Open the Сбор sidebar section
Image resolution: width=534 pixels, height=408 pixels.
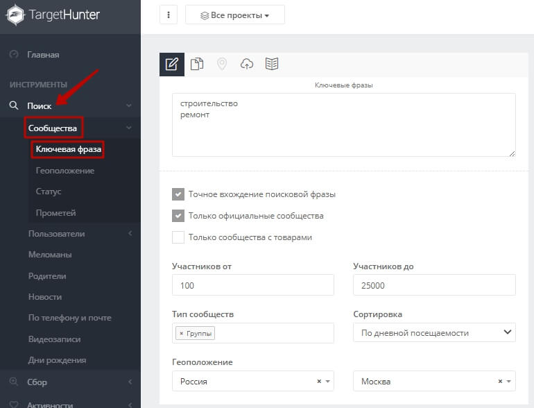[x=37, y=382]
